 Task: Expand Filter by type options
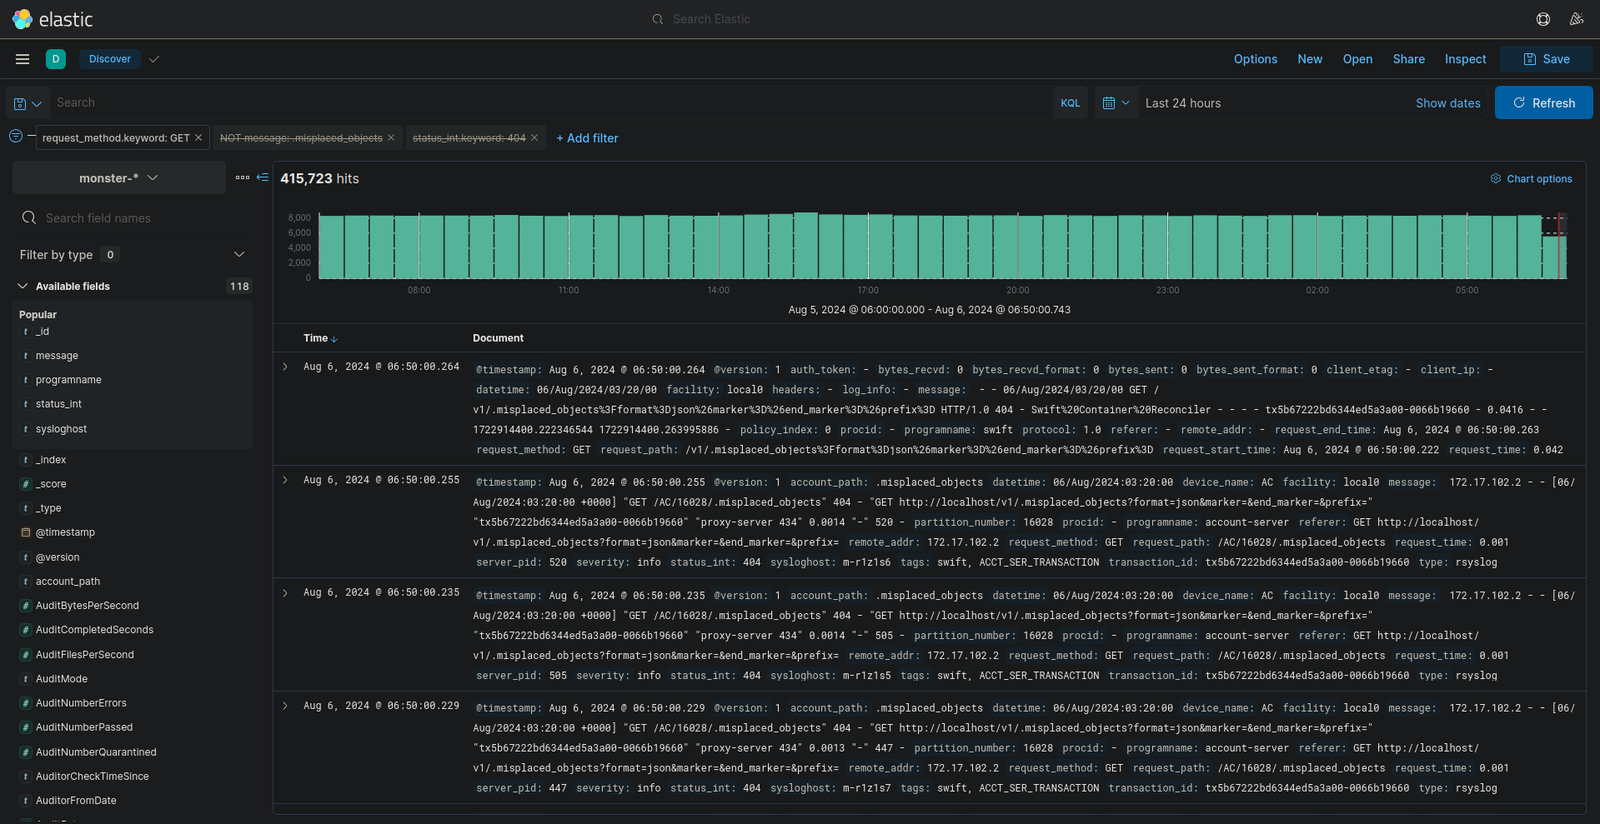pos(239,255)
